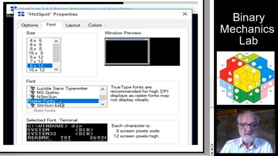Screen dimensions: 278x156
Task: Select NSimSun font
Action: (x=46, y=97)
